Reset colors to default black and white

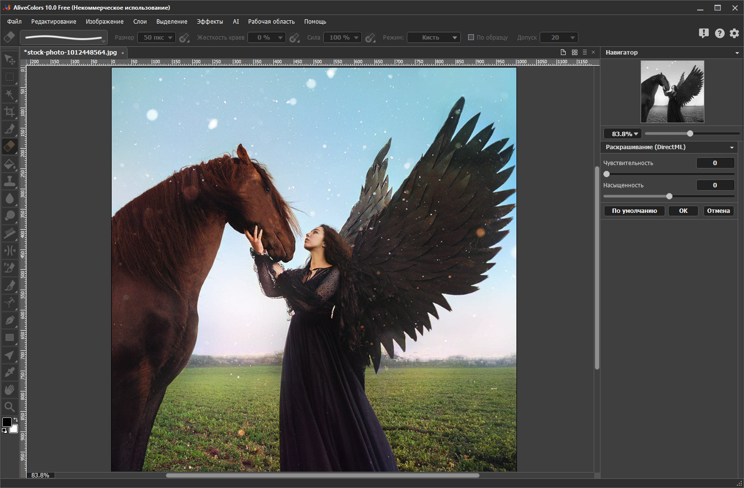coord(4,431)
